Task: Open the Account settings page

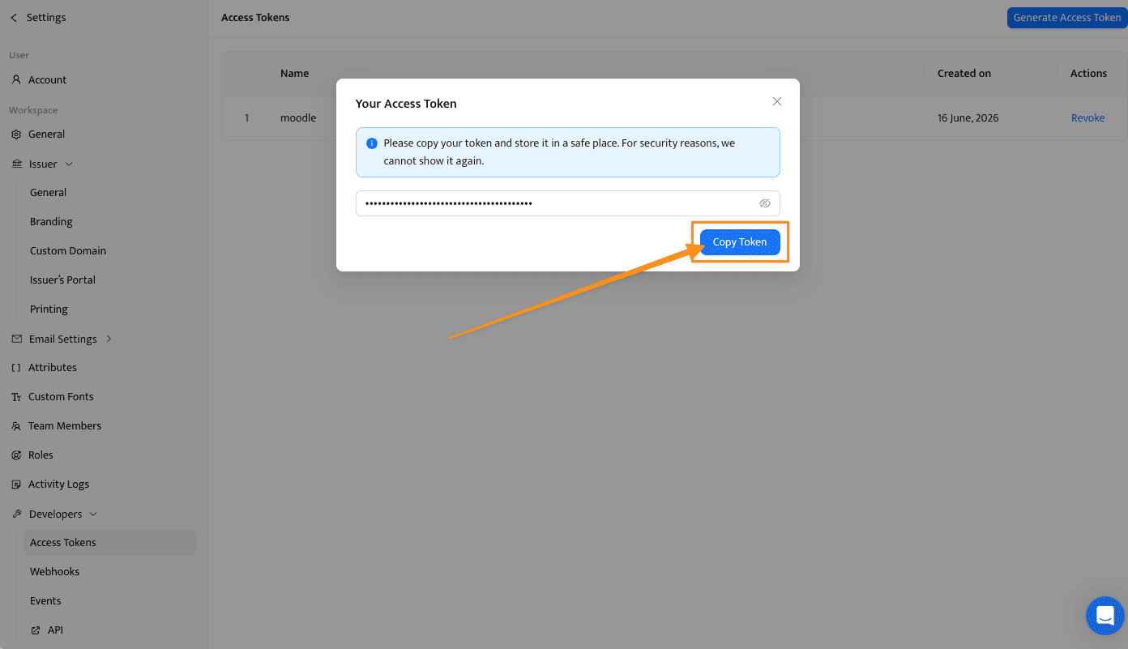Action: tap(47, 79)
